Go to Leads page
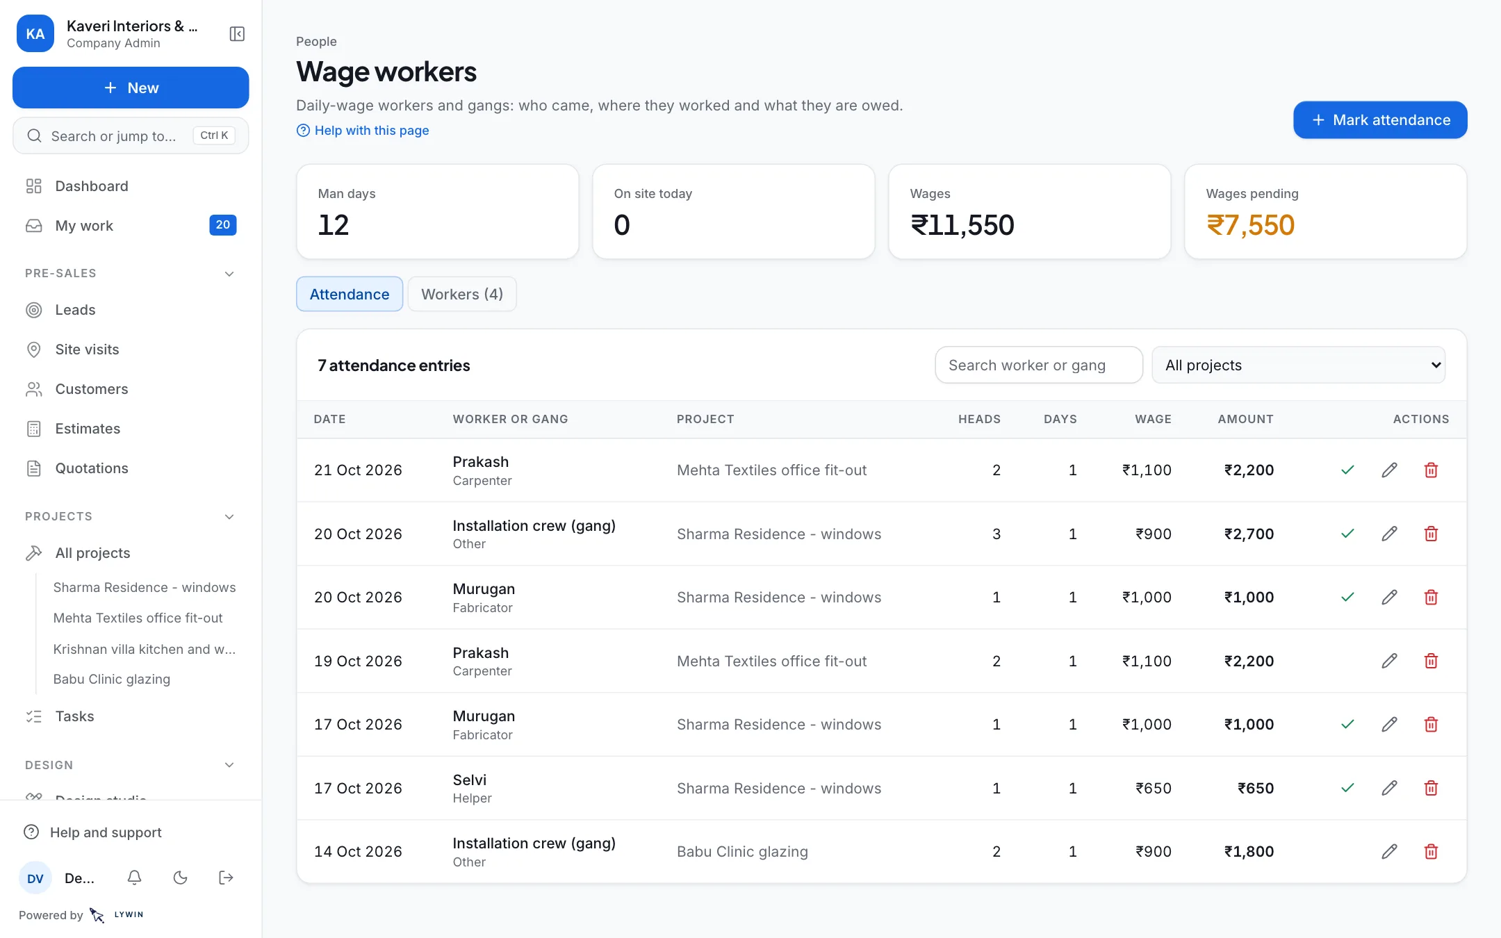 pos(131,310)
